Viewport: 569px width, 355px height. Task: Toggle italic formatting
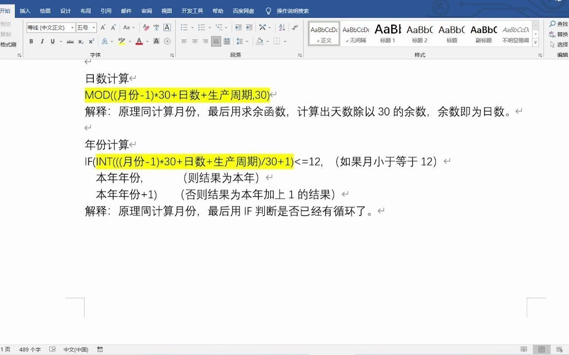(x=42, y=41)
